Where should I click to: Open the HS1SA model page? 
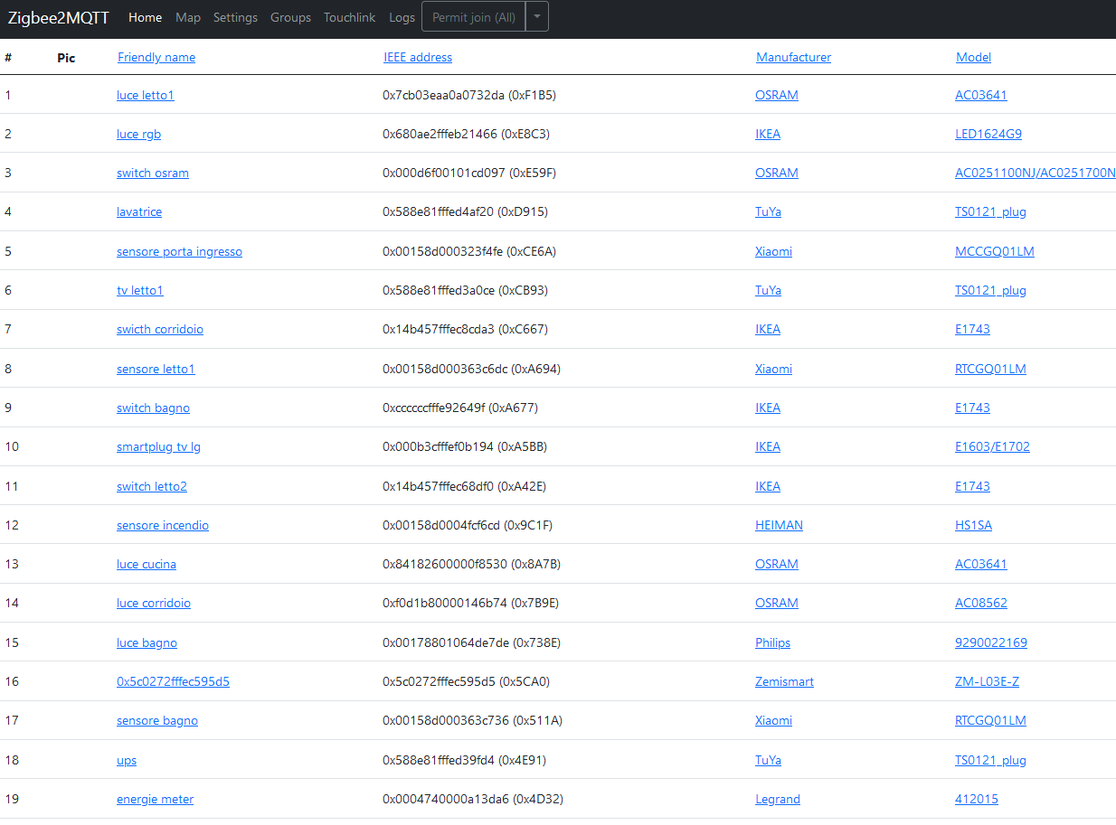(x=973, y=525)
